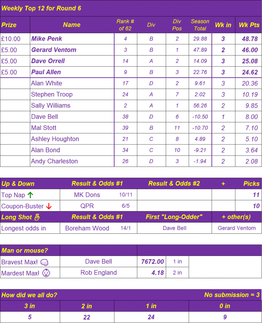262x323 pixels.
Task: Click the '0 in' count of 9
Action: pos(225,317)
